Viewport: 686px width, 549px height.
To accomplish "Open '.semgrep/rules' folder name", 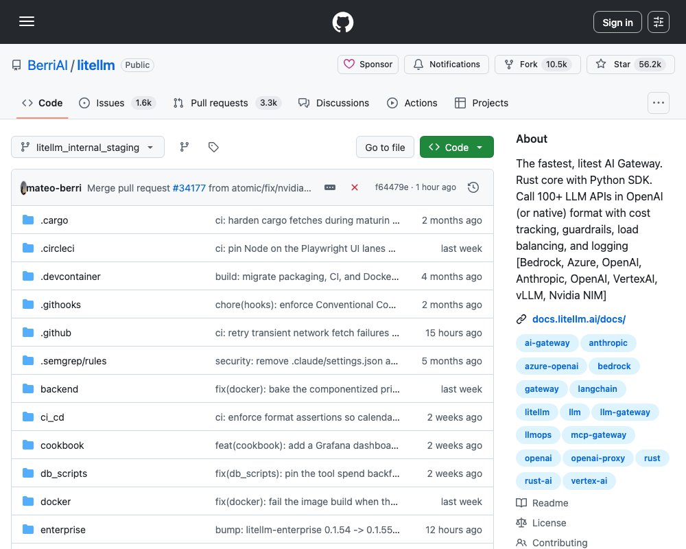I will click(x=73, y=361).
